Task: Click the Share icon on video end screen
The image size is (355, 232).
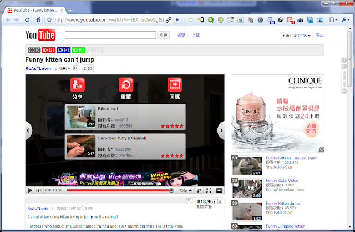Action: pyautogui.click(x=78, y=85)
